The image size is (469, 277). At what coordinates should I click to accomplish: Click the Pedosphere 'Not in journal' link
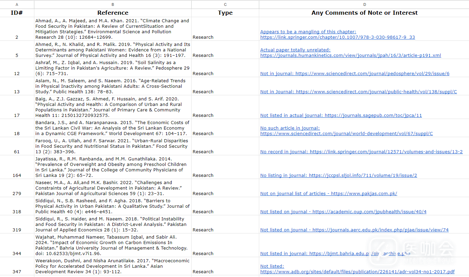coord(355,73)
